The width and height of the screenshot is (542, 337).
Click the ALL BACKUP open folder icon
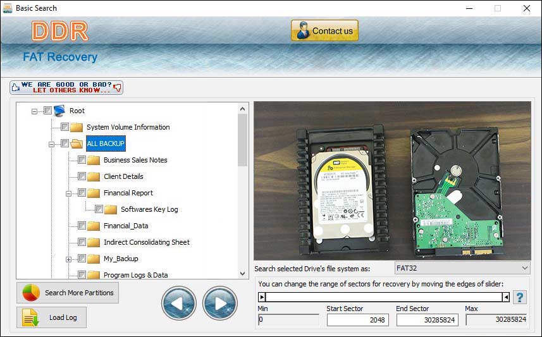(x=77, y=144)
